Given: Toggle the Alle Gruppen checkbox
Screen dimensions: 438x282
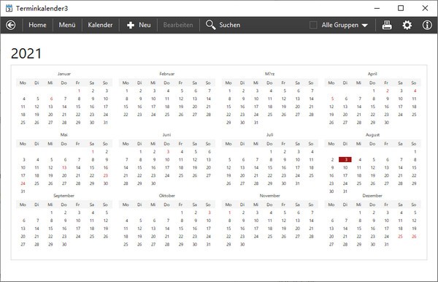Looking at the screenshot, I should 313,25.
